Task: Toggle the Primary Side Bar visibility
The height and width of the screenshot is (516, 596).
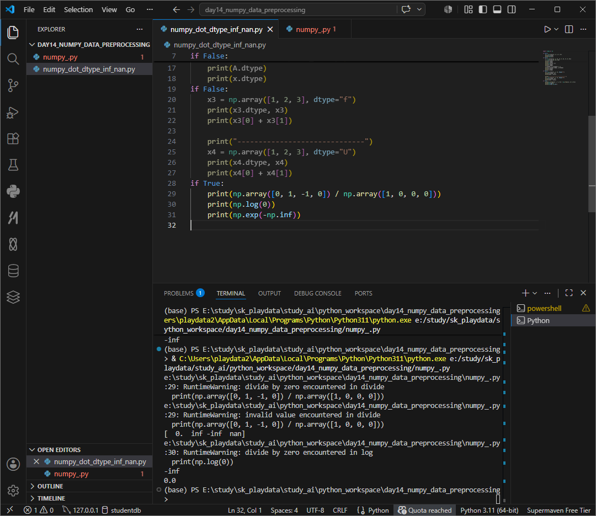Action: [483, 9]
